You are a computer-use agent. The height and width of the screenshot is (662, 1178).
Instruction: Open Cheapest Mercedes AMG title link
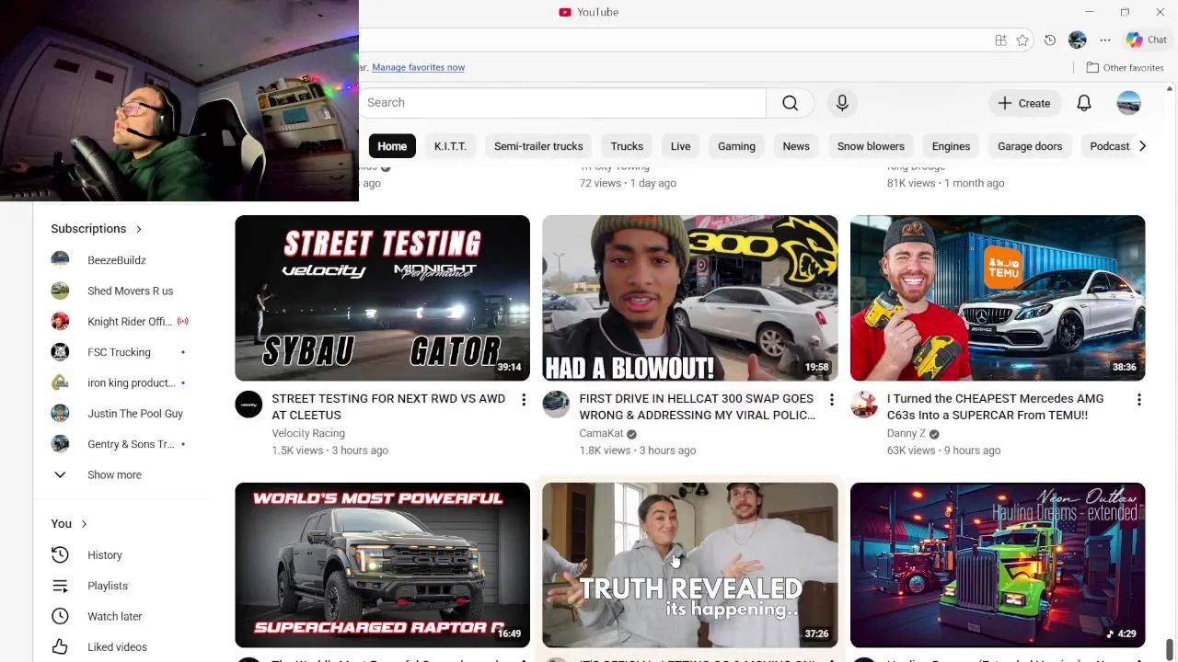[995, 406]
